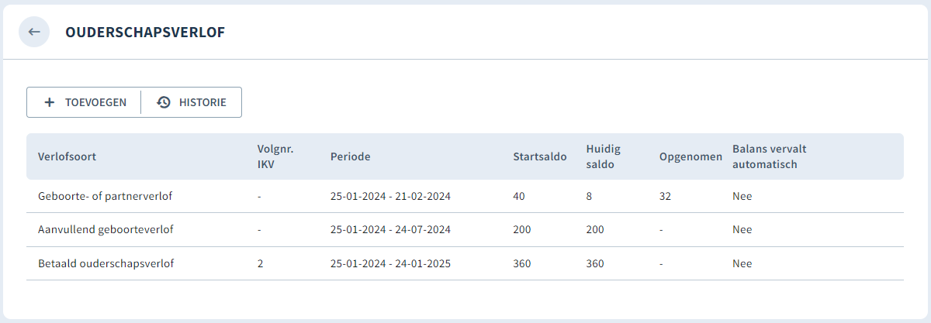This screenshot has height=323, width=931.
Task: Click the period 25-01-2024 - 24-07-2024
Action: click(x=390, y=230)
